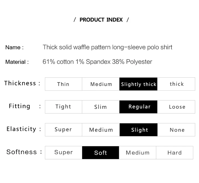This screenshot has height=183, width=199.
Task: Click the PRODUCT INDEX heading
Action: pyautogui.click(x=101, y=20)
